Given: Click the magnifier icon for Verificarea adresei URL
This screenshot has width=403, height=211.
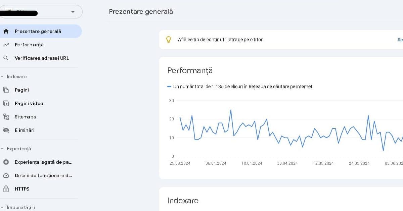Looking at the screenshot, I should point(6,58).
